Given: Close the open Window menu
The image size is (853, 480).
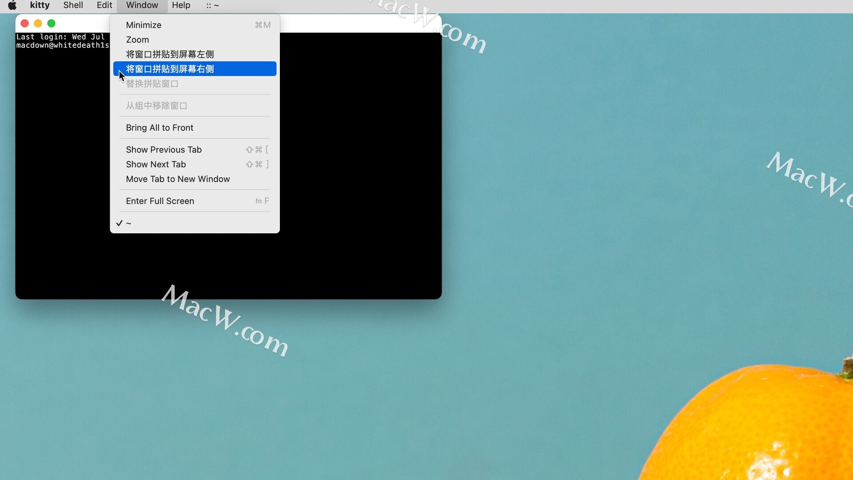Looking at the screenshot, I should [142, 5].
